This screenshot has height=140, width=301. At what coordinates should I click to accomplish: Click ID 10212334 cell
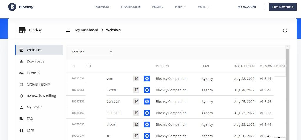tap(78, 78)
